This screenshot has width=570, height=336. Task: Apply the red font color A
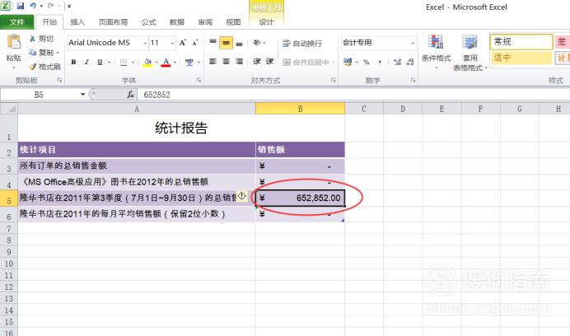[166, 63]
